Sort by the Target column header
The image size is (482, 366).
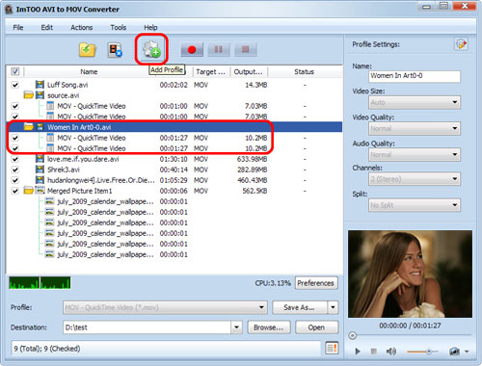pos(211,71)
